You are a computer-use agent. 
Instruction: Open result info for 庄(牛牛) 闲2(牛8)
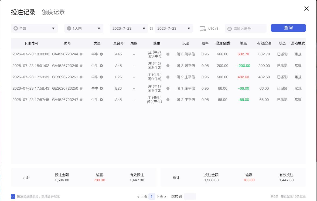(x=168, y=77)
